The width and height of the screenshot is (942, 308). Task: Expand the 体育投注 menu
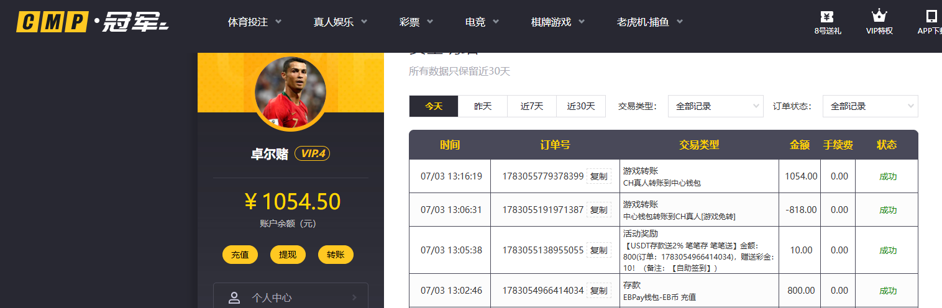click(255, 22)
